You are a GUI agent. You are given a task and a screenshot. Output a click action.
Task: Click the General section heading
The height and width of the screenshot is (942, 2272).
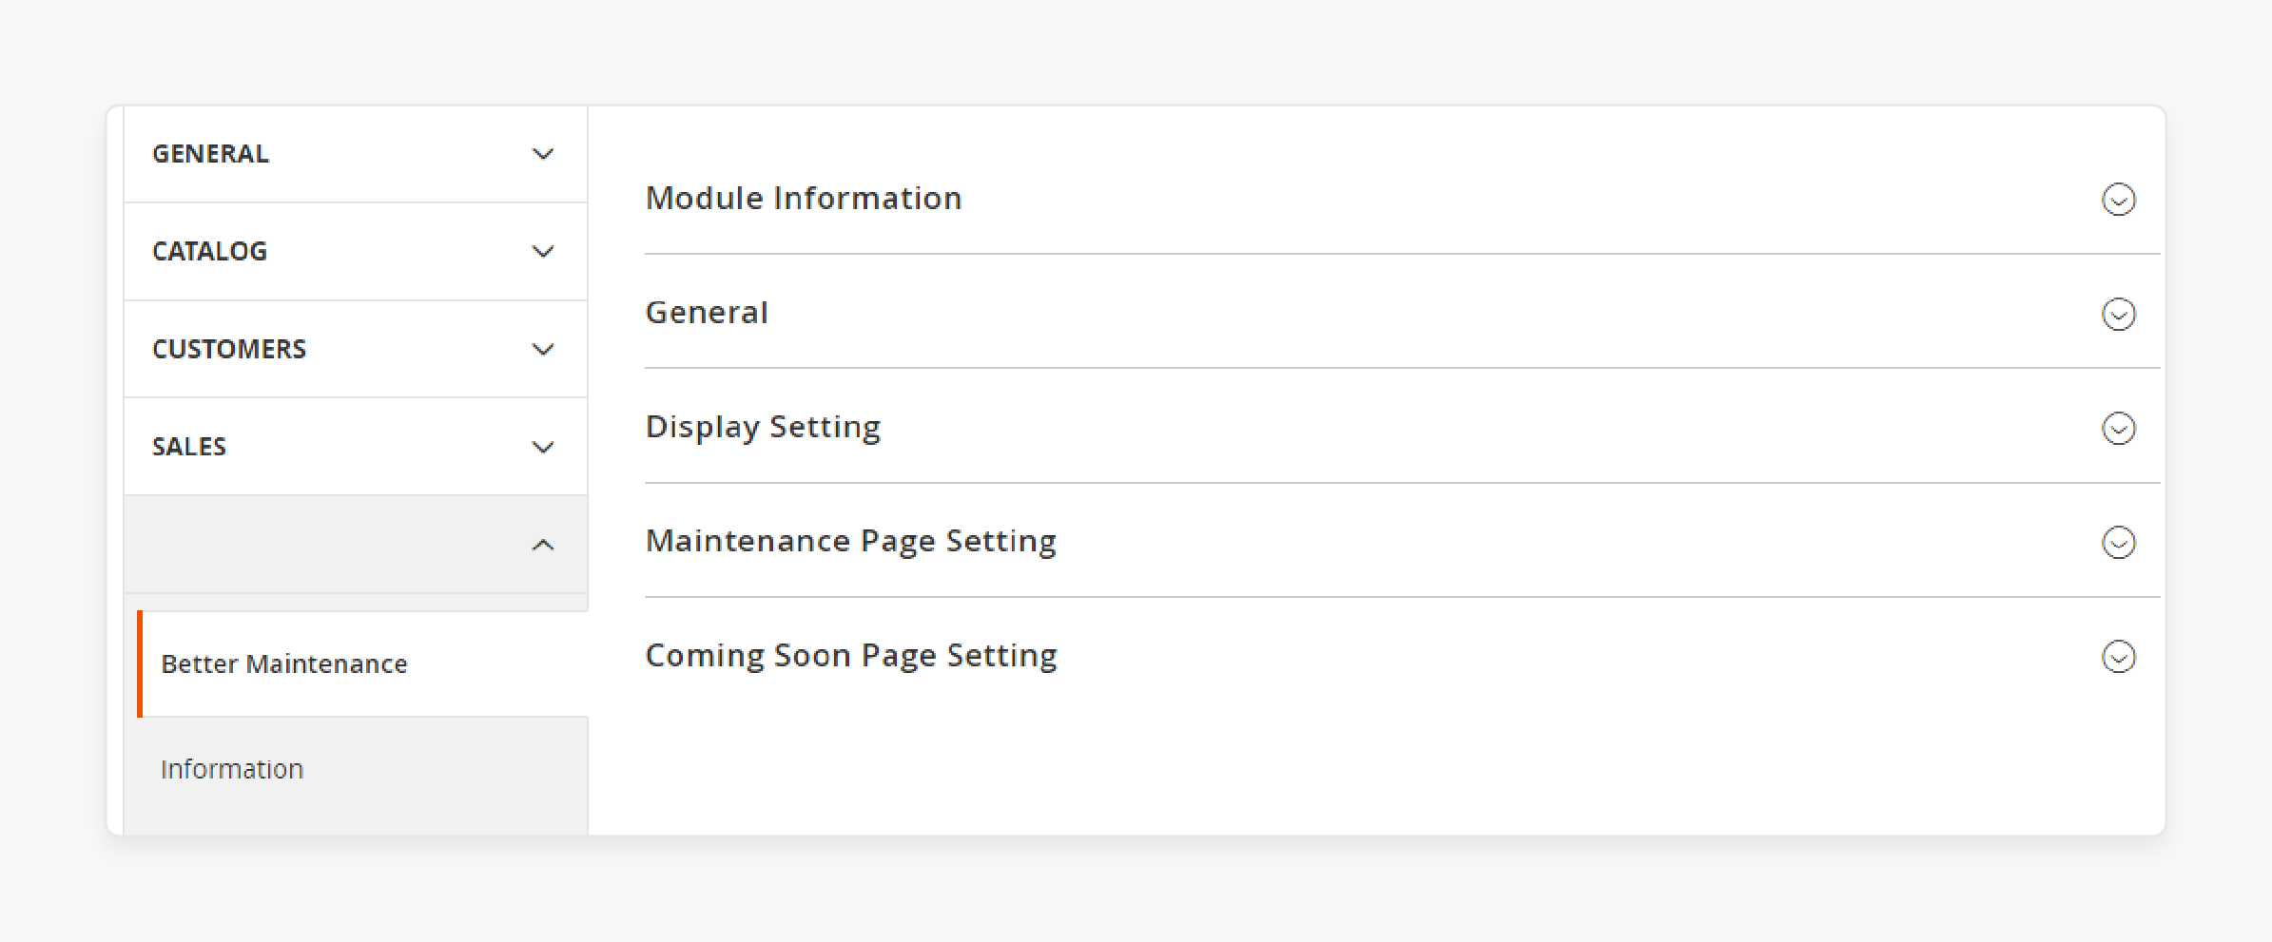coord(707,313)
